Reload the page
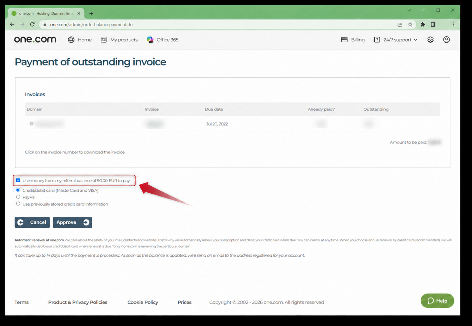 32,24
